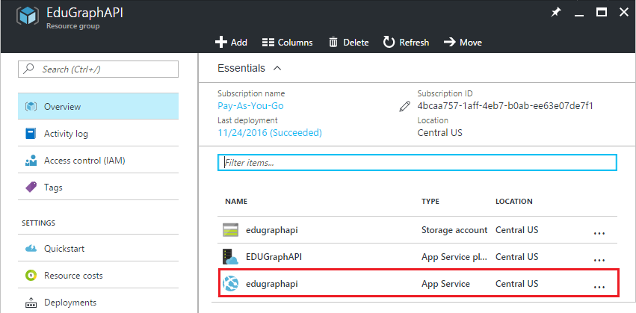Image resolution: width=636 pixels, height=313 pixels.
Task: Collapse the Essentials section chevron
Action: pyautogui.click(x=277, y=68)
